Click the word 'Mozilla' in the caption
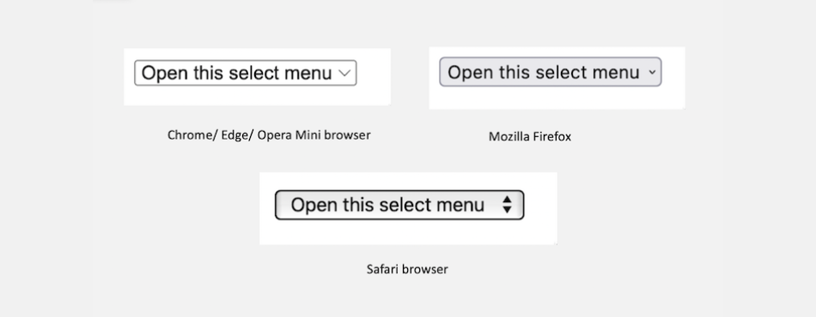The height and width of the screenshot is (317, 816). coord(508,136)
